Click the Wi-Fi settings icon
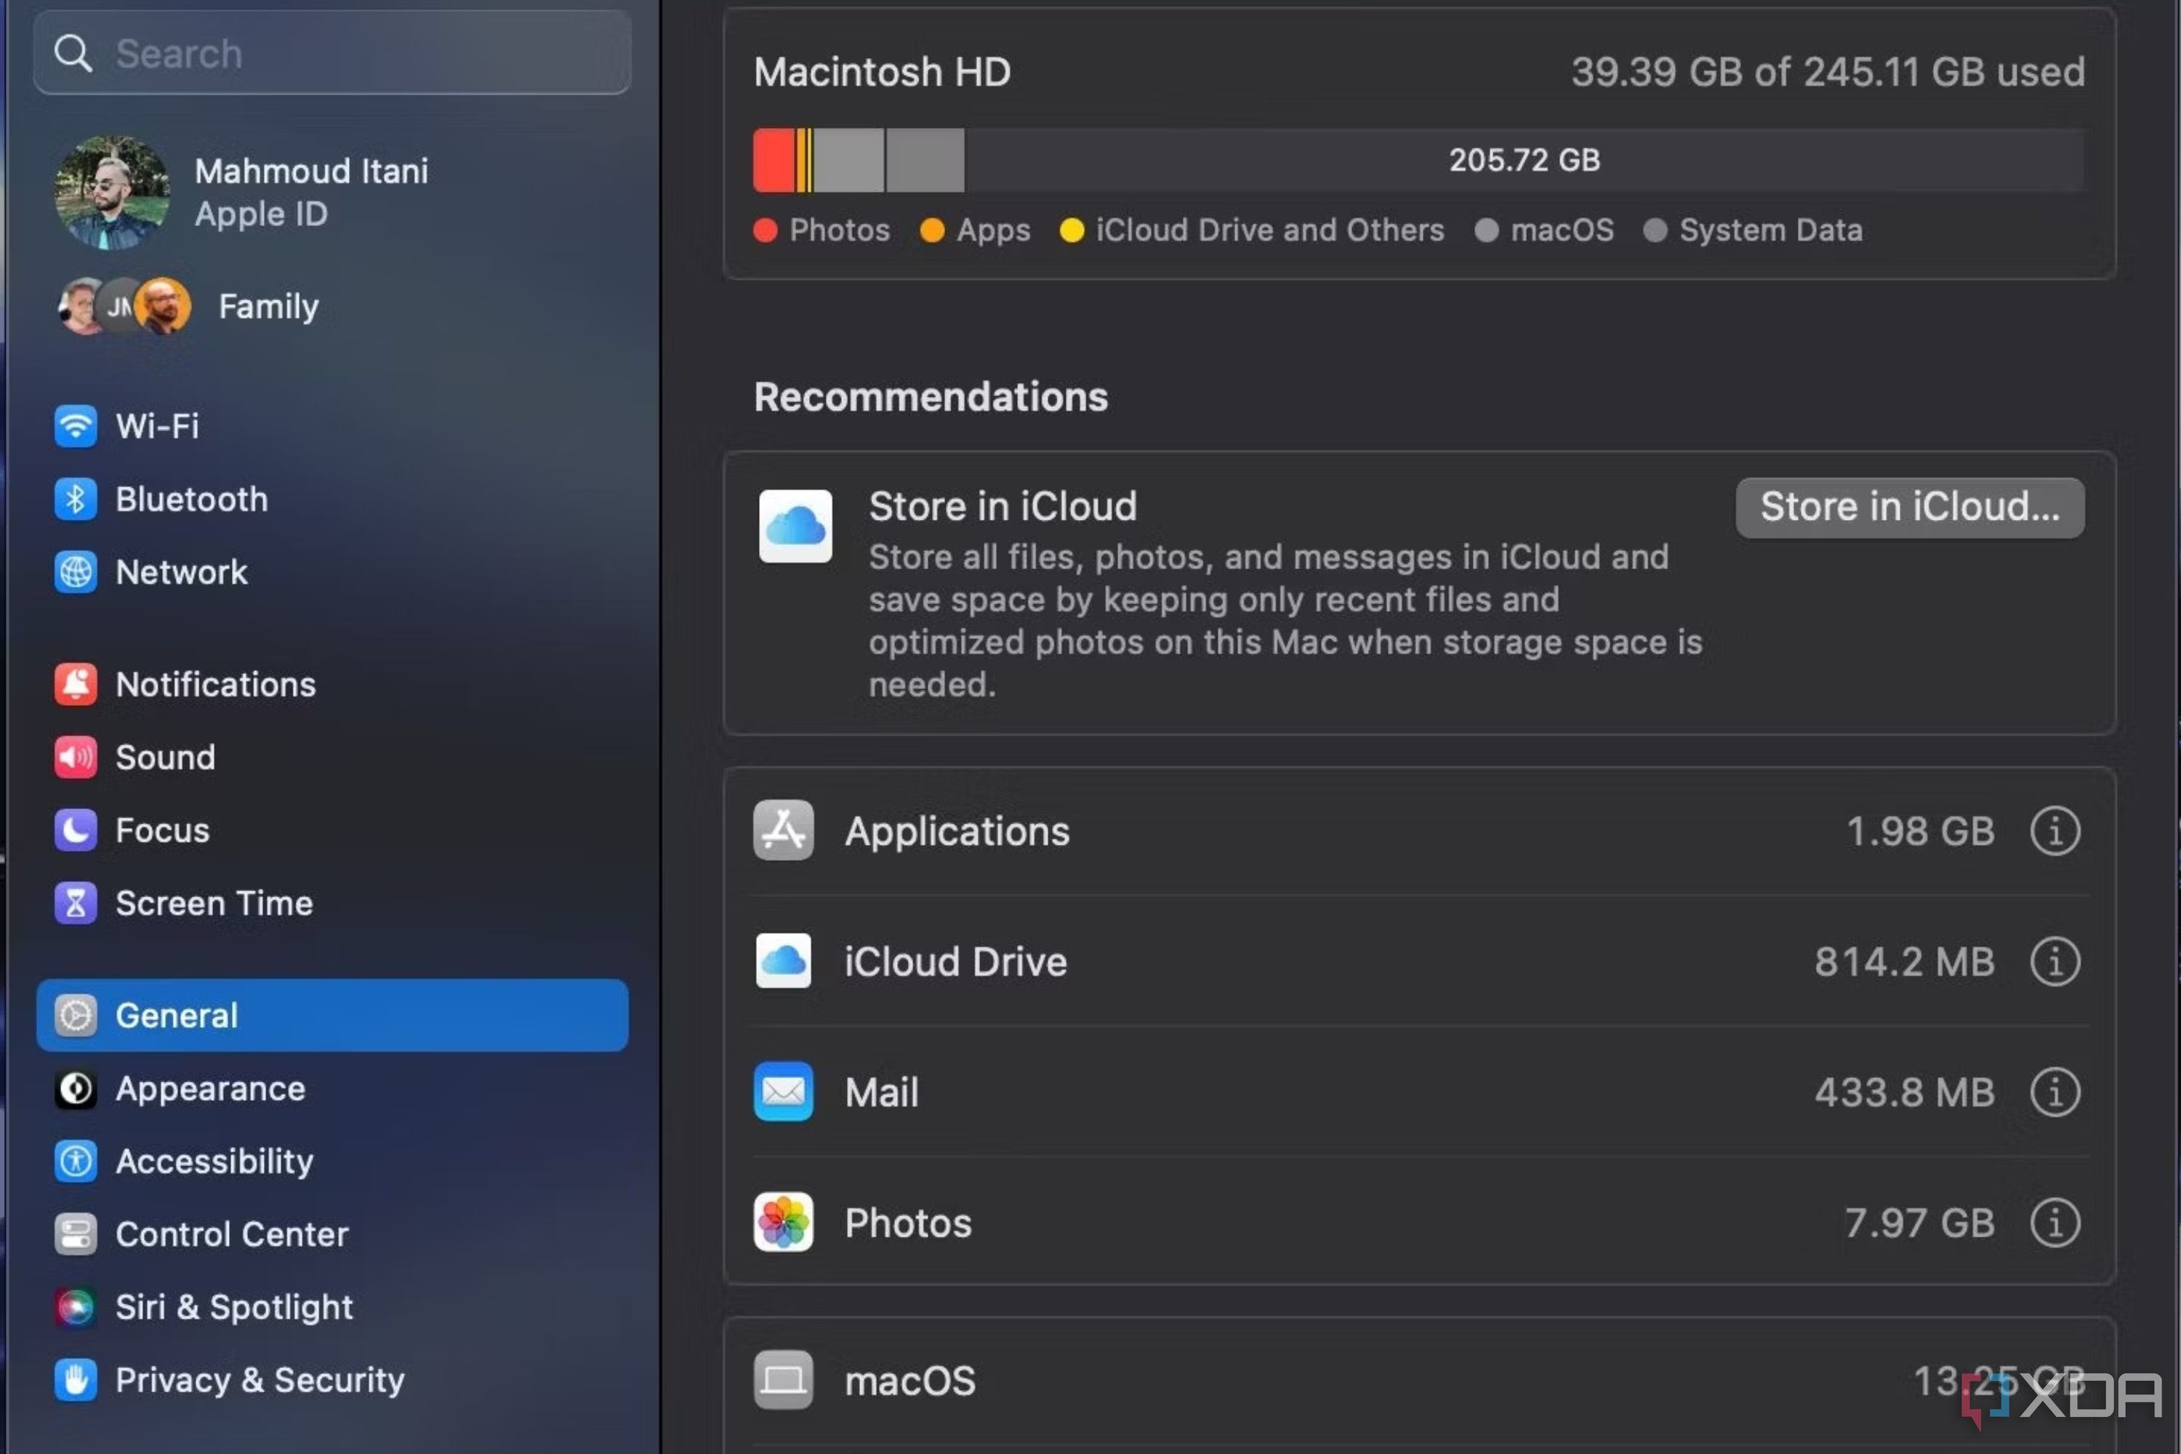 (76, 425)
